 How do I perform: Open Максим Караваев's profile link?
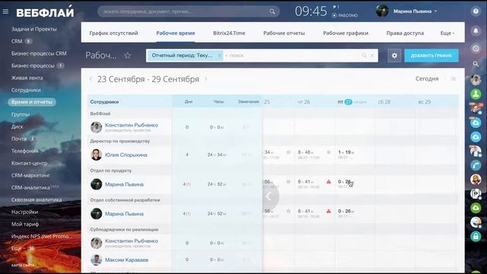(126, 260)
